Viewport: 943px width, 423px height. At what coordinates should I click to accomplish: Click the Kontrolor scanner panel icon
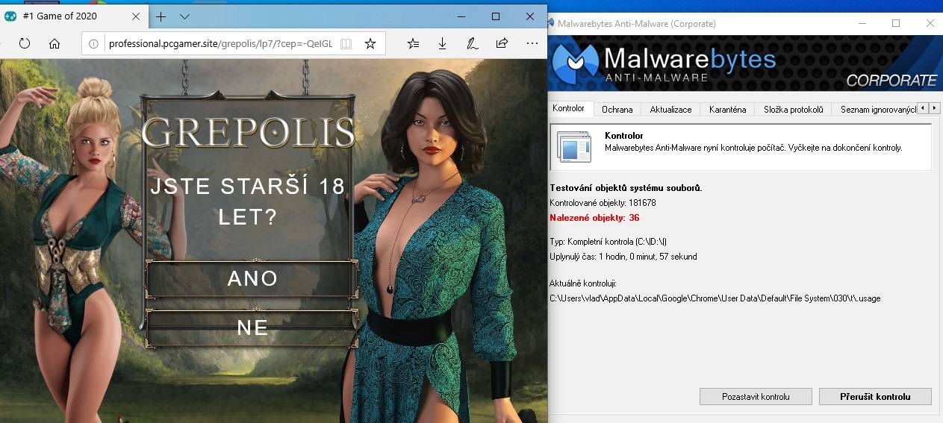tap(573, 147)
